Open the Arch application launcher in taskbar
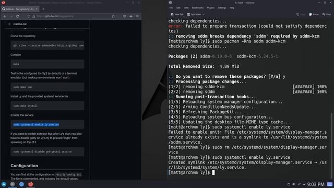 point(4,184)
